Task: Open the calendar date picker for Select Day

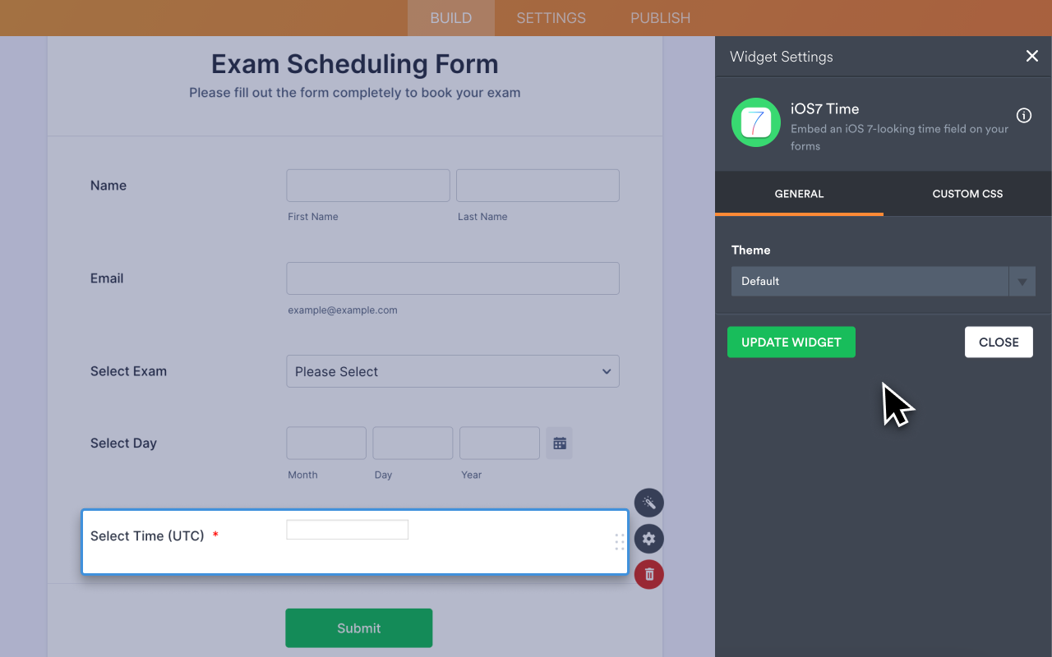Action: 559,443
